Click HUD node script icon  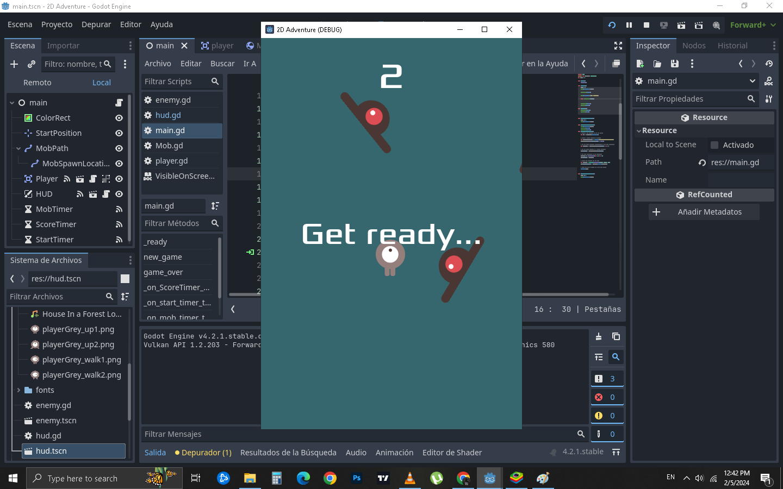point(106,194)
